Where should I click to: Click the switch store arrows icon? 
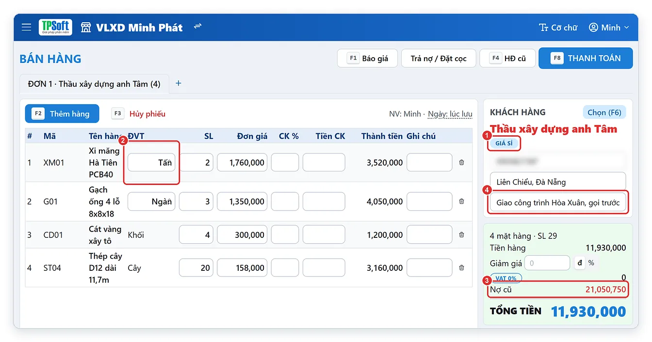pyautogui.click(x=197, y=26)
